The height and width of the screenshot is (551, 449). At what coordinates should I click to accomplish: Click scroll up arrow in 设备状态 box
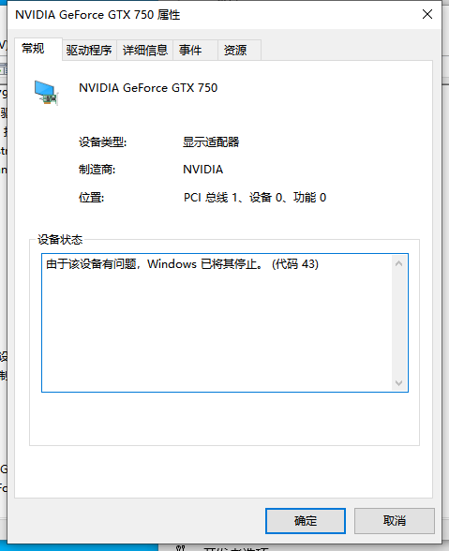coord(398,263)
